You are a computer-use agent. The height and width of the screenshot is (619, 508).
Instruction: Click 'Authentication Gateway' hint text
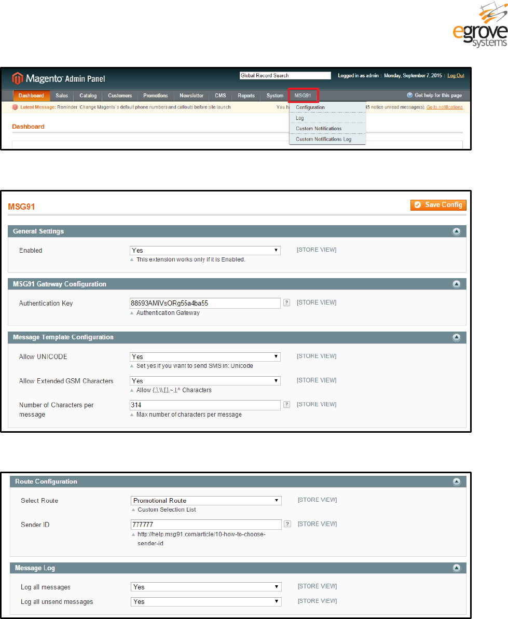pos(168,313)
